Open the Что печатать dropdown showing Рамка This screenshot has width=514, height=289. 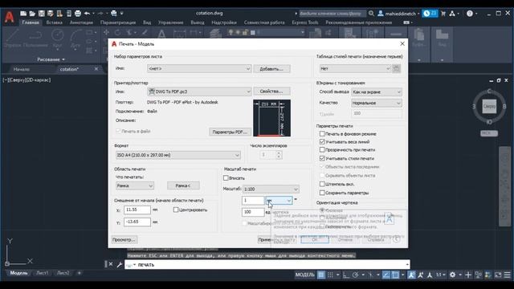coord(135,185)
